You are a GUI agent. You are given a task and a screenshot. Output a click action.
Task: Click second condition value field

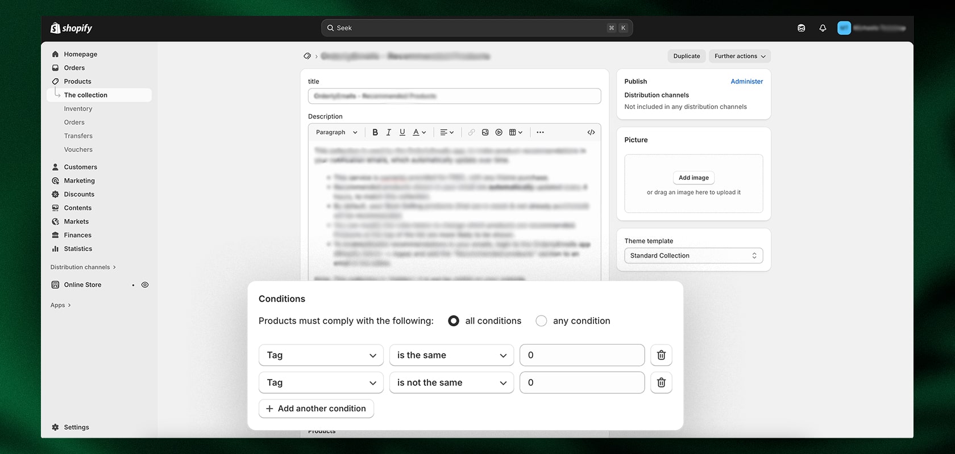click(582, 383)
